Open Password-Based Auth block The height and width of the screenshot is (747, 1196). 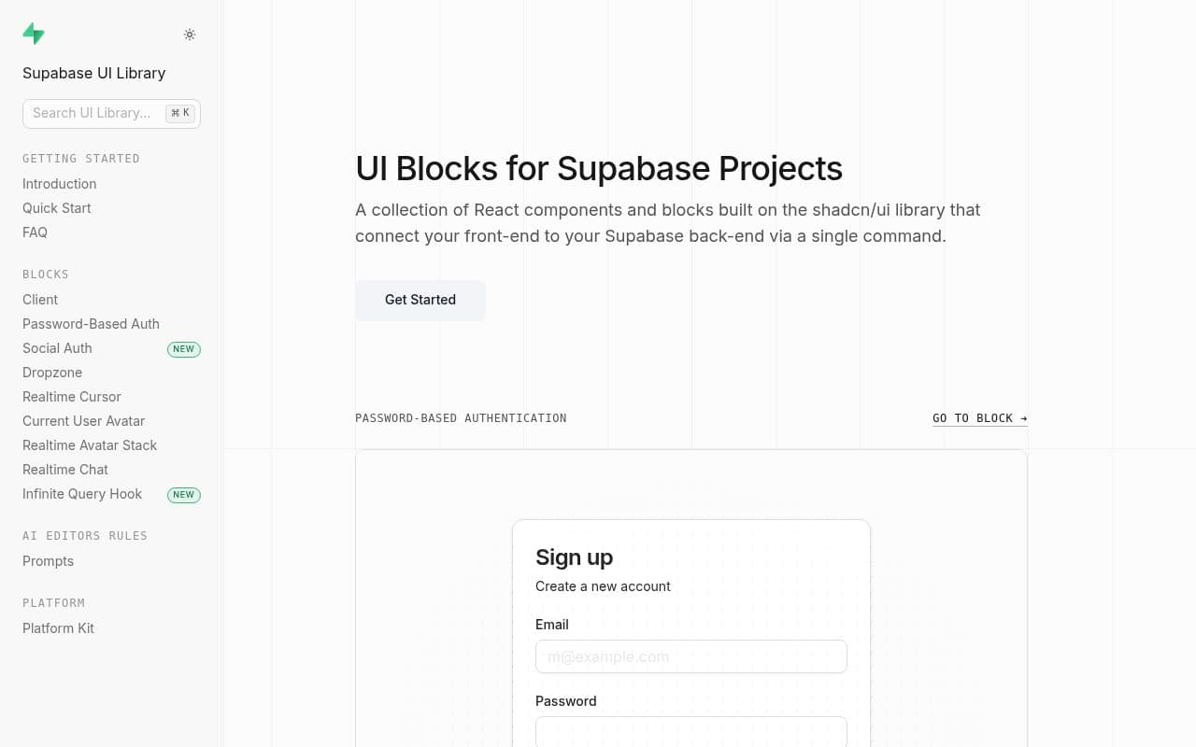91,324
